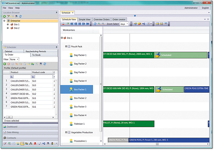Open the Help menu

coord(17,8)
